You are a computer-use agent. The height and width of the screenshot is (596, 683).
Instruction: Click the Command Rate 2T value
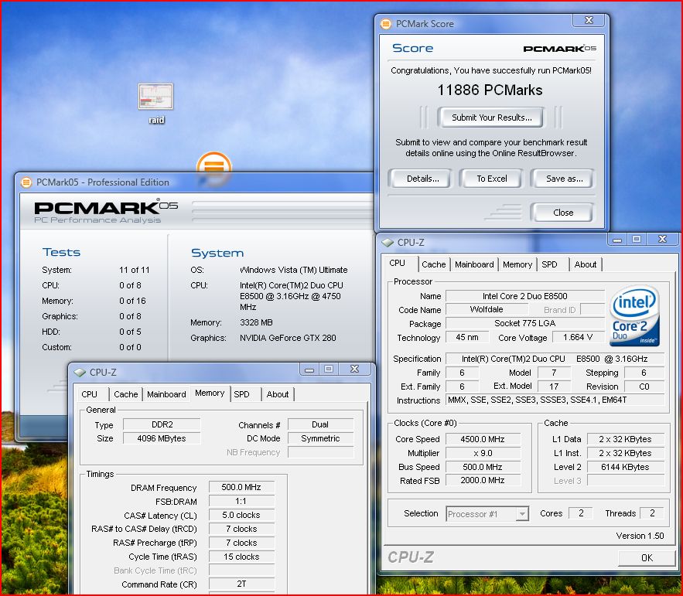click(241, 584)
